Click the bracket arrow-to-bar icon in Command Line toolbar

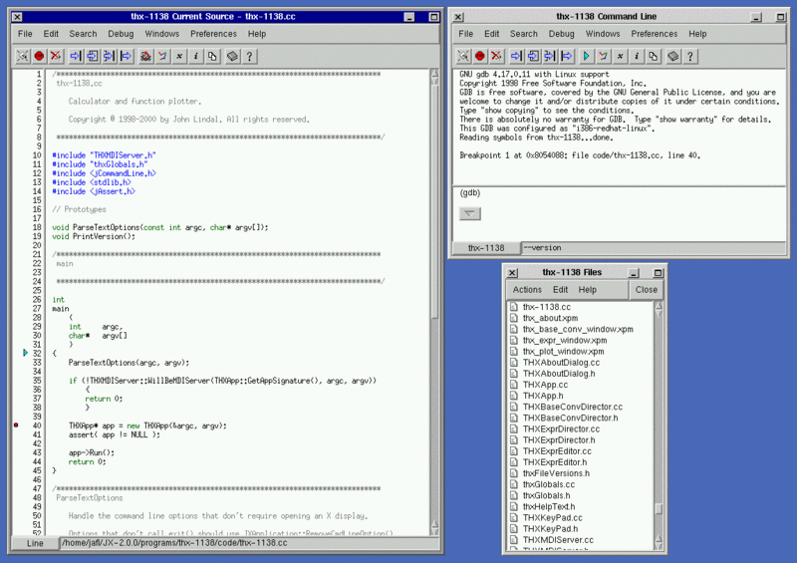[550, 56]
